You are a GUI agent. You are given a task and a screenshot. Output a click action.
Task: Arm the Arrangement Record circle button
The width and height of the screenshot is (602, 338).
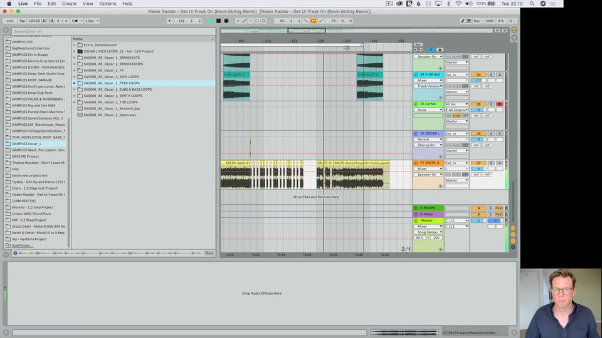tap(226, 21)
